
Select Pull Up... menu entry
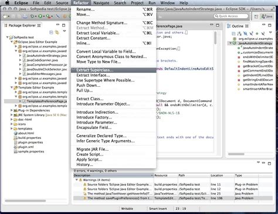coord(114,90)
